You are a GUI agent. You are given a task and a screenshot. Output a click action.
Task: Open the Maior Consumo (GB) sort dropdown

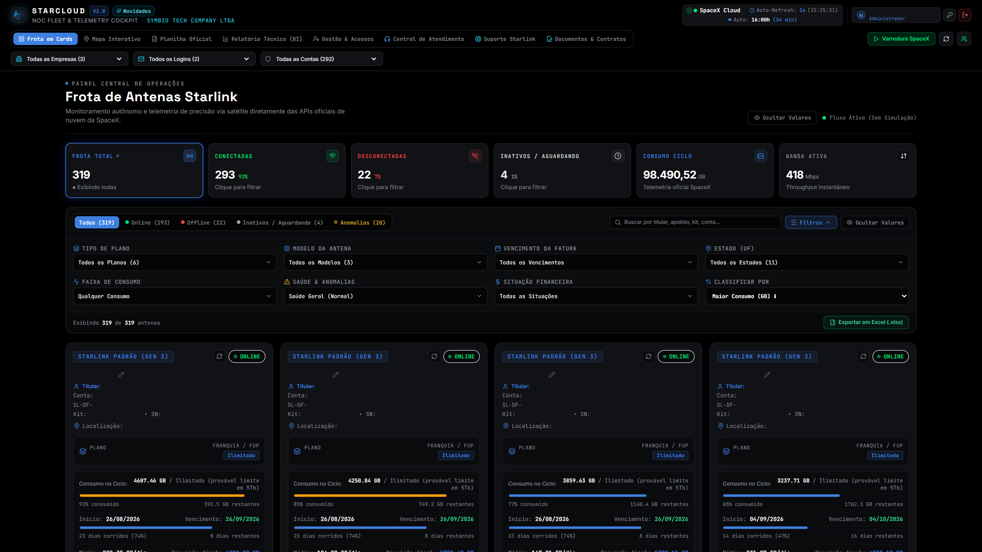(807, 296)
